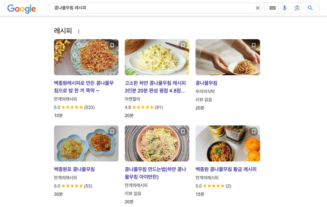The width and height of the screenshot is (327, 207).
Task: Save the 고소한 하얀 콩나물무침 recipe
Action: coord(183,45)
